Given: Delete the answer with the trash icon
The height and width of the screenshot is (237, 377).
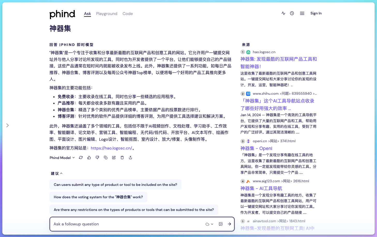Looking at the screenshot, I should pos(122,157).
